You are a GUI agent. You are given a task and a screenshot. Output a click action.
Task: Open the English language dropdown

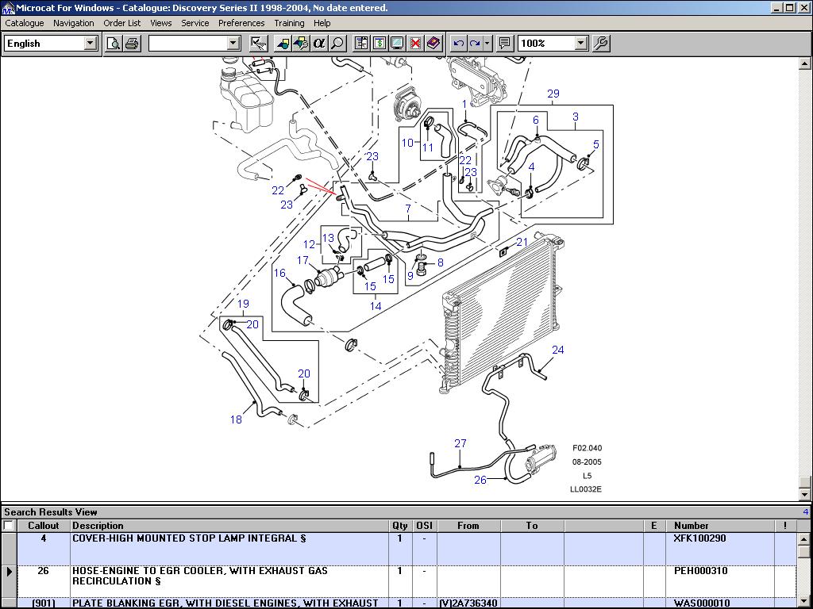[x=90, y=43]
